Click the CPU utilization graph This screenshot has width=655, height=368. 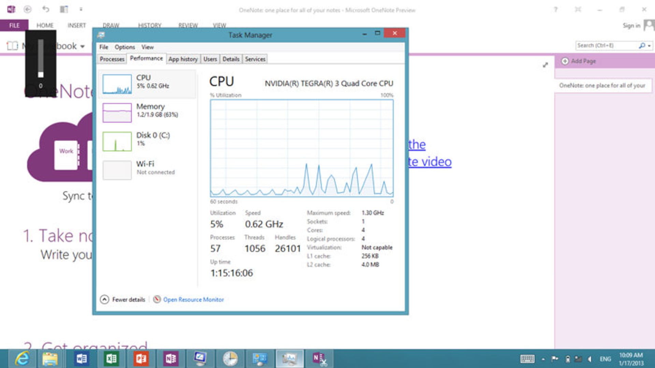click(302, 148)
